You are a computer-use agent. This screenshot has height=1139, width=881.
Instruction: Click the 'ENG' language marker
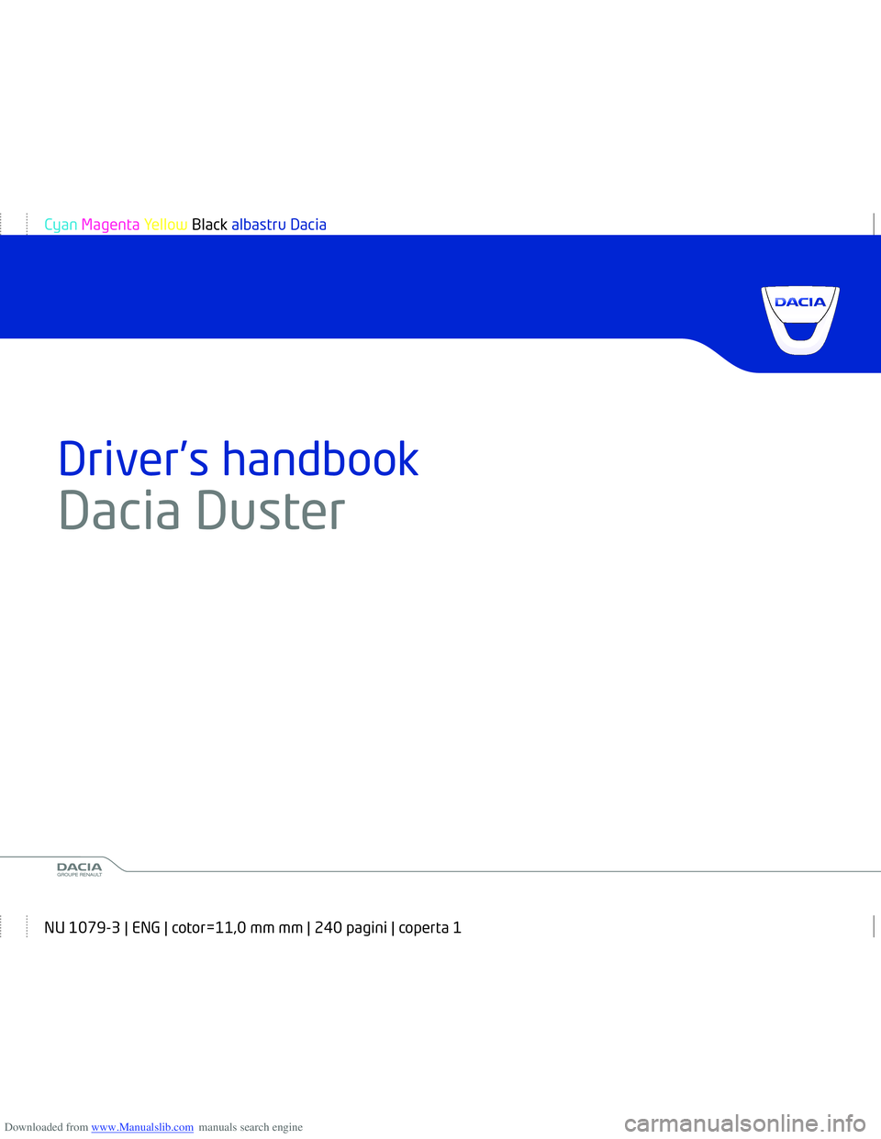tap(146, 927)
